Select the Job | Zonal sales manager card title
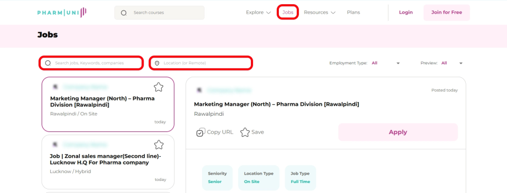The width and height of the screenshot is (507, 193). click(106, 159)
